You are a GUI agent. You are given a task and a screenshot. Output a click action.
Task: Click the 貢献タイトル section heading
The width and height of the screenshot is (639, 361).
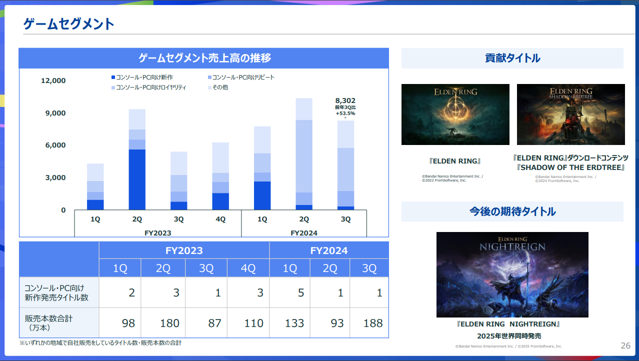pos(512,58)
